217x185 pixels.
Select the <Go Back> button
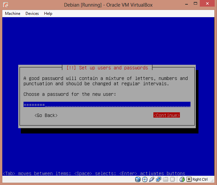46,115
